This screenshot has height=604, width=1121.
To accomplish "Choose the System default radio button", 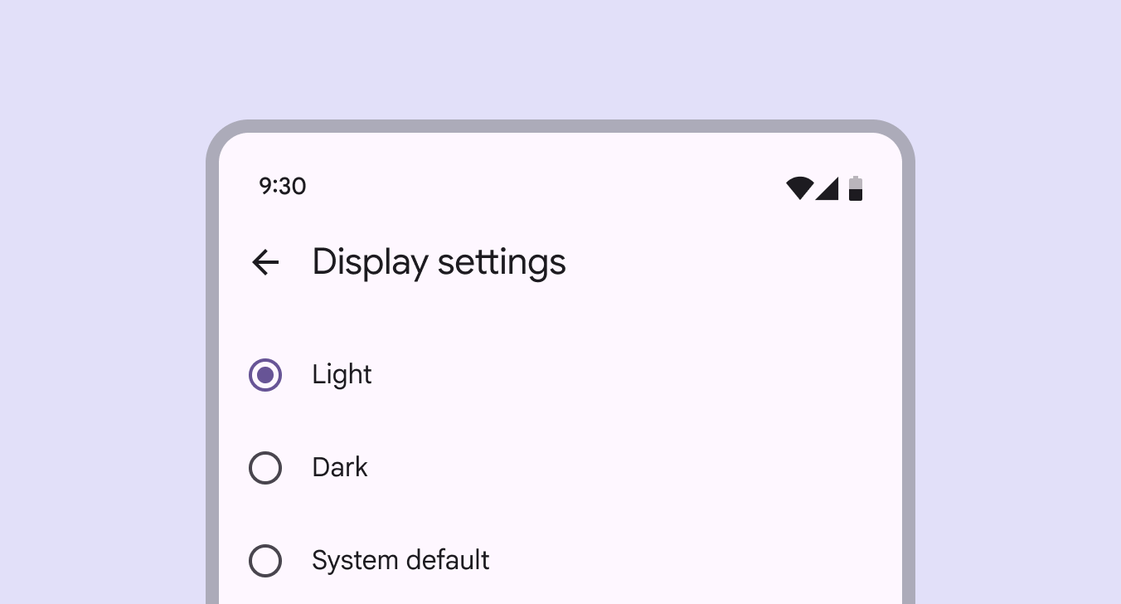I will click(x=265, y=561).
